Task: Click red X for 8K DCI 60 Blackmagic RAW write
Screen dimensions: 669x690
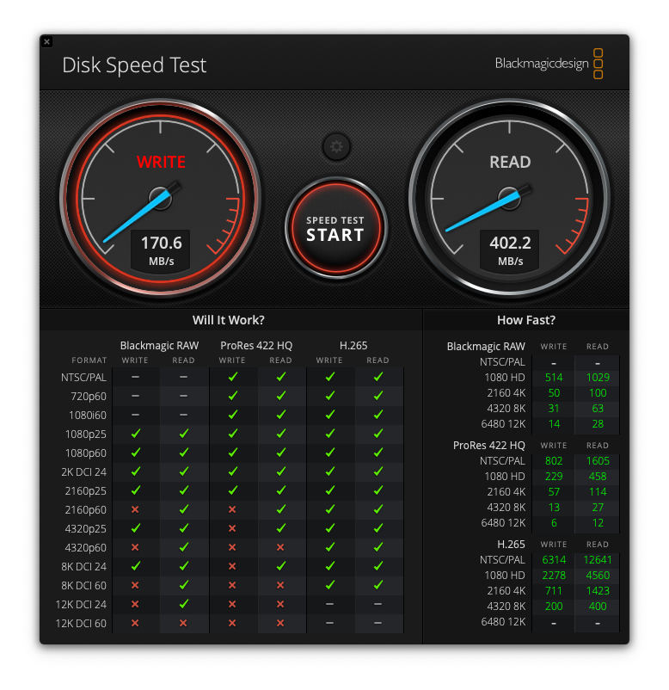Action: 135,585
